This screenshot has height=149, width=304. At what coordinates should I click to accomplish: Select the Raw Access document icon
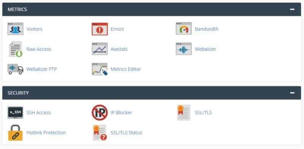pyautogui.click(x=16, y=49)
